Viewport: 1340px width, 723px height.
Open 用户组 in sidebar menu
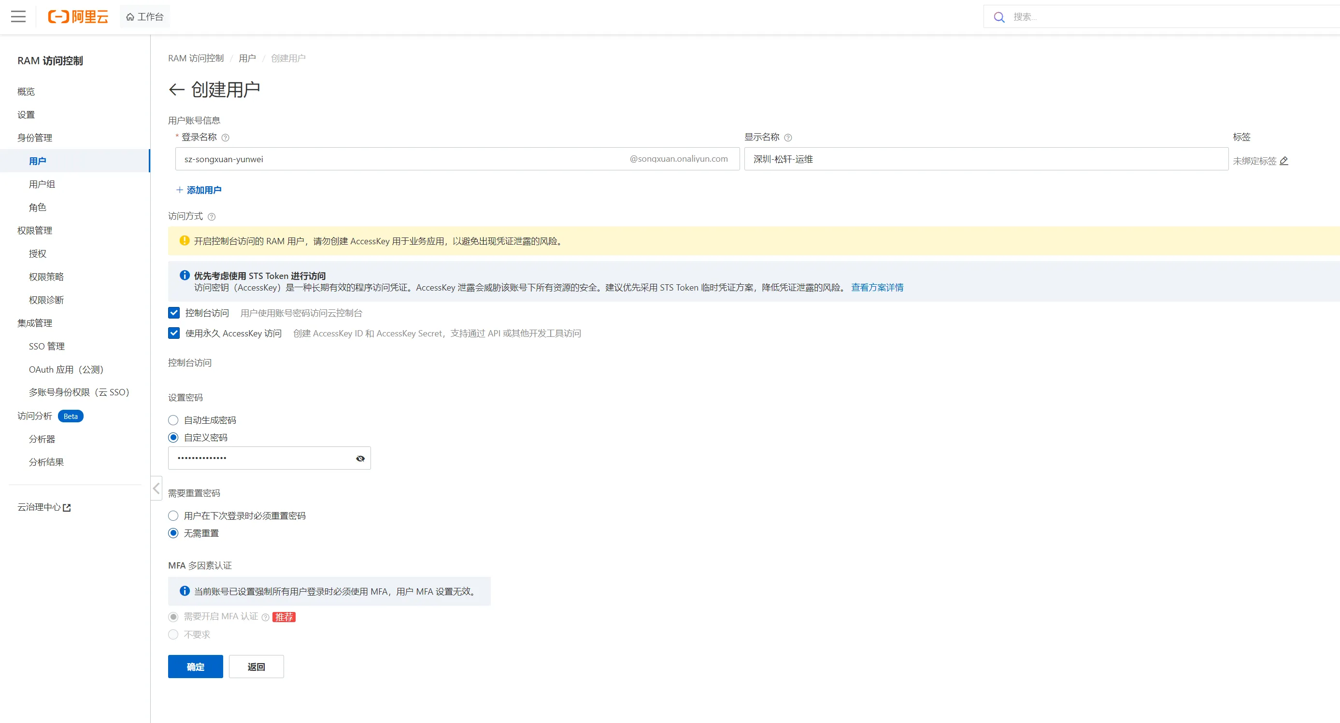(42, 184)
